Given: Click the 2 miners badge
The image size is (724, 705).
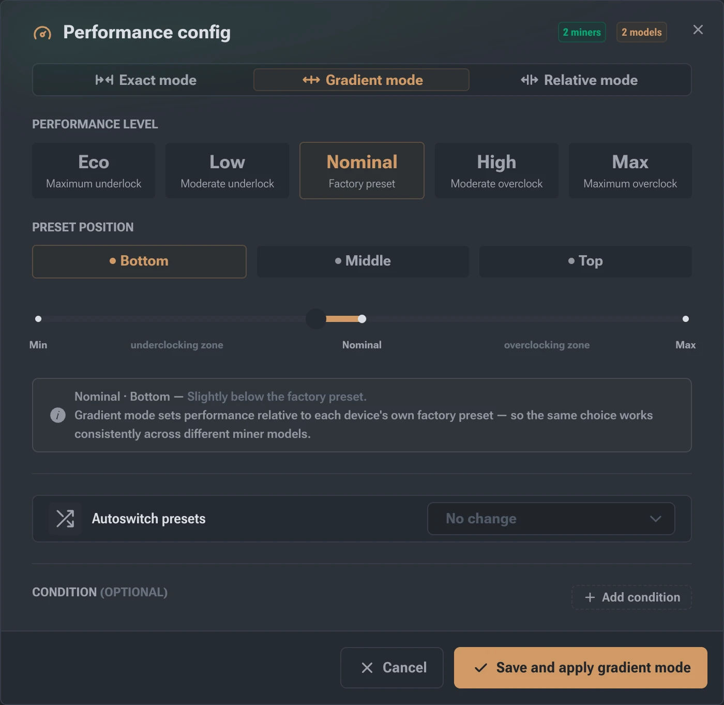Looking at the screenshot, I should 582,32.
